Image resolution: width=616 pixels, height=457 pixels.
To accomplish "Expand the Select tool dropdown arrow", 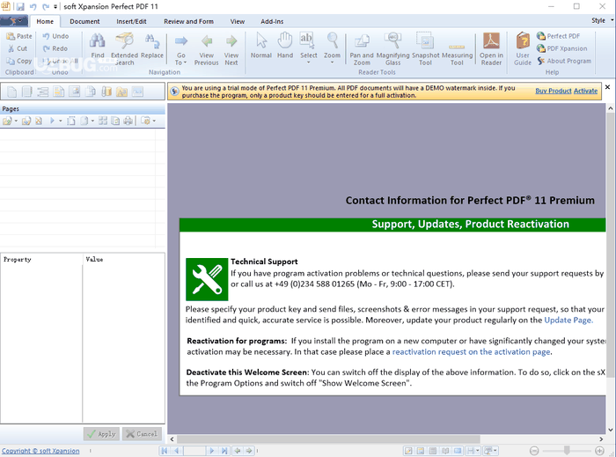I will (308, 63).
